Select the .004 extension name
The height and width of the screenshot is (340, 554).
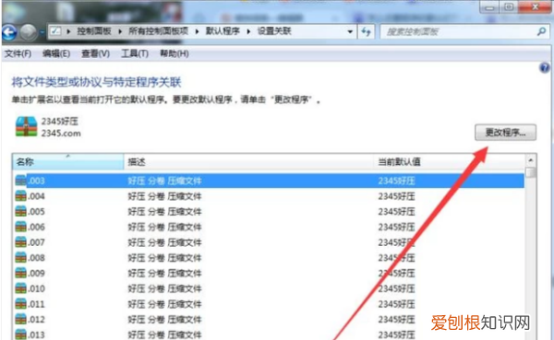(36, 196)
